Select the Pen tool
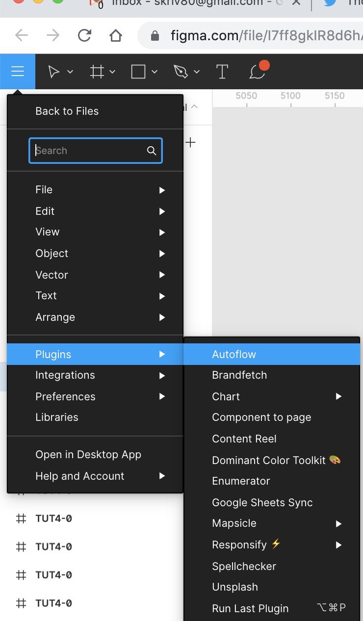The width and height of the screenshot is (363, 621). [x=181, y=72]
